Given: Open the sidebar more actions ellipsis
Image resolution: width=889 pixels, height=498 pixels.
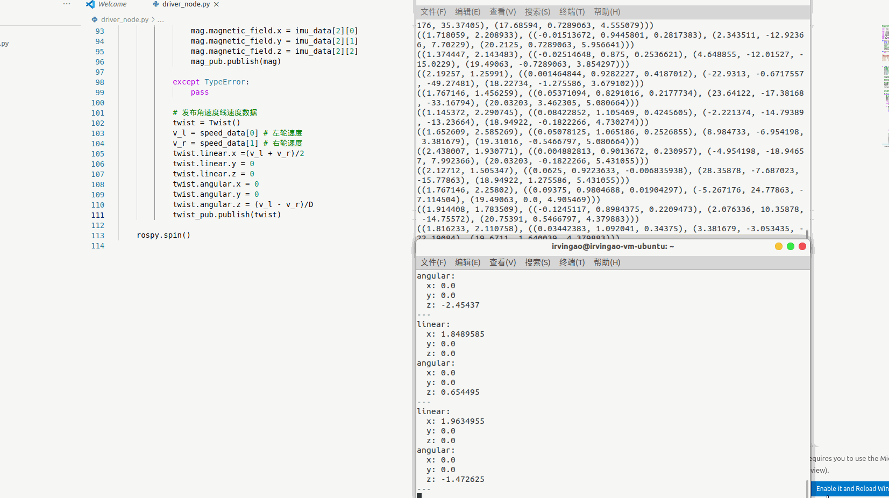Looking at the screenshot, I should (x=67, y=4).
